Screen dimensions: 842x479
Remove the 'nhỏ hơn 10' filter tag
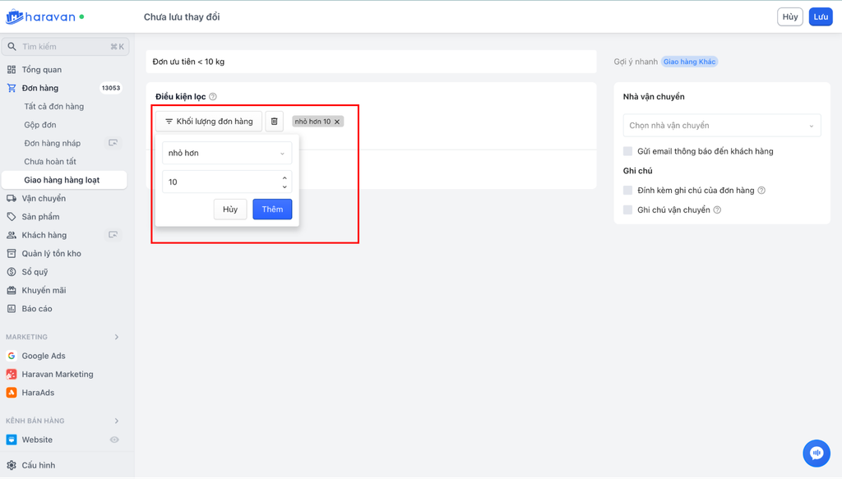coord(337,122)
